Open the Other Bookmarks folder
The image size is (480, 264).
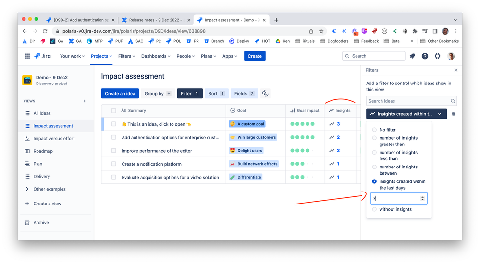[439, 41]
